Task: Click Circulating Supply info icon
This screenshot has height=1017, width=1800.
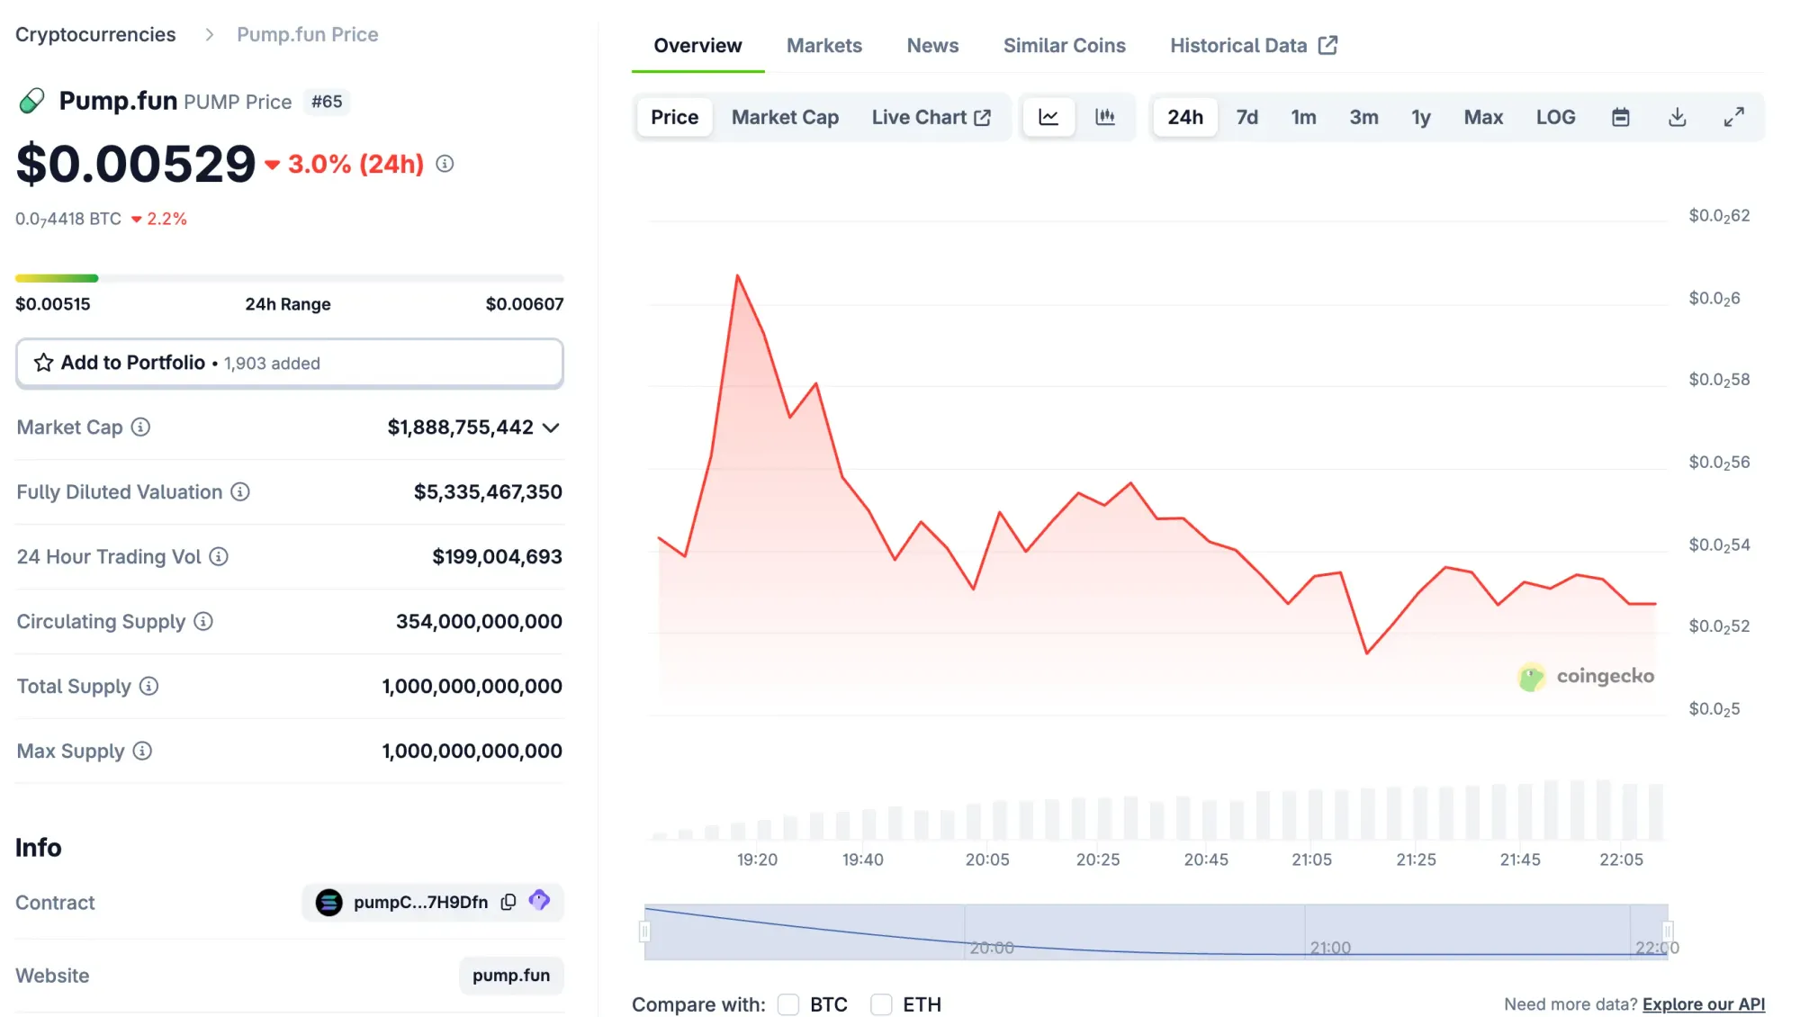Action: point(203,621)
